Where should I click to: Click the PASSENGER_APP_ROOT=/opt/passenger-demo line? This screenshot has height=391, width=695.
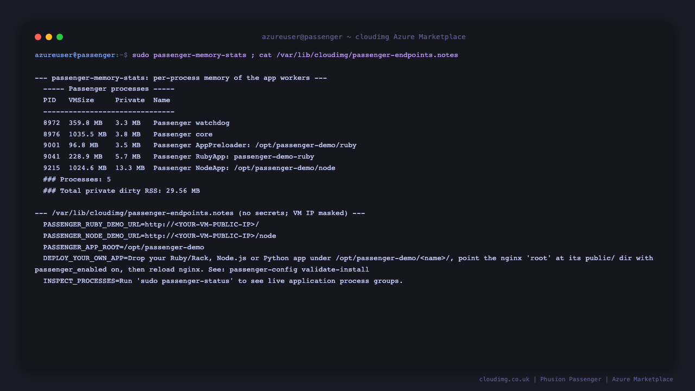tap(124, 247)
